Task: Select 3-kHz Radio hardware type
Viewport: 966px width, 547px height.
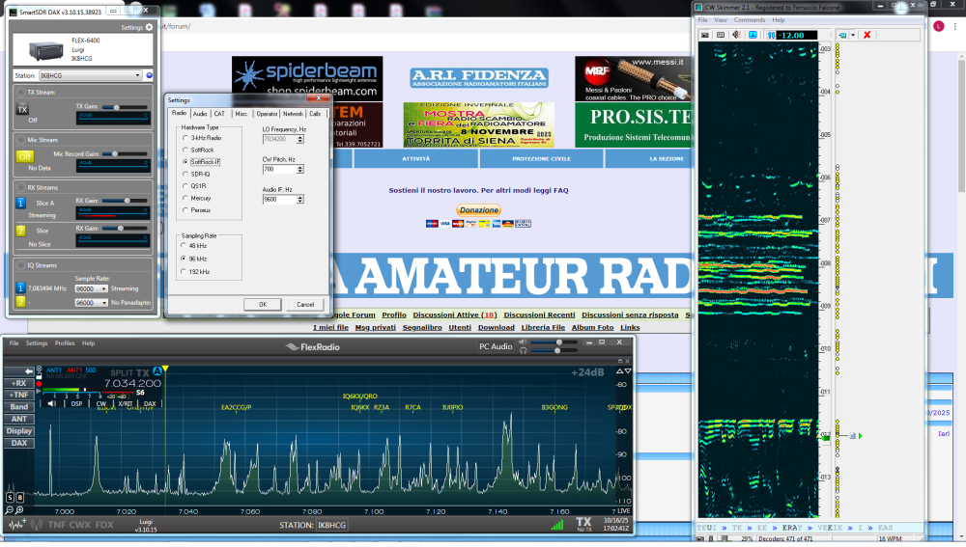Action: [185, 138]
